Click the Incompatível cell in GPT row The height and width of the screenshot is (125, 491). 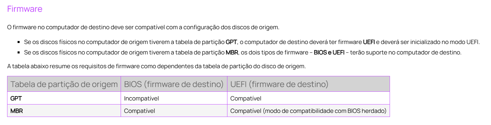click(174, 98)
